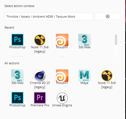
Task: Click the Thimble / Assets context path field
Action: (49, 17)
